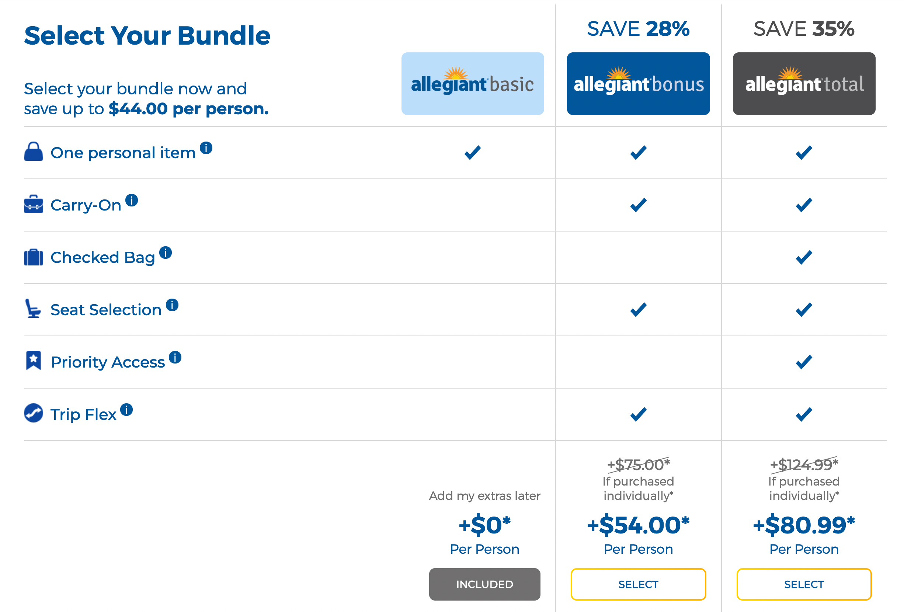Click the personal item handbag icon
Viewport: 904px width, 612px height.
(34, 152)
